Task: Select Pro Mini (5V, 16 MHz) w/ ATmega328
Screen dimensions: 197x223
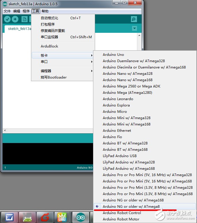Action: 145,175
